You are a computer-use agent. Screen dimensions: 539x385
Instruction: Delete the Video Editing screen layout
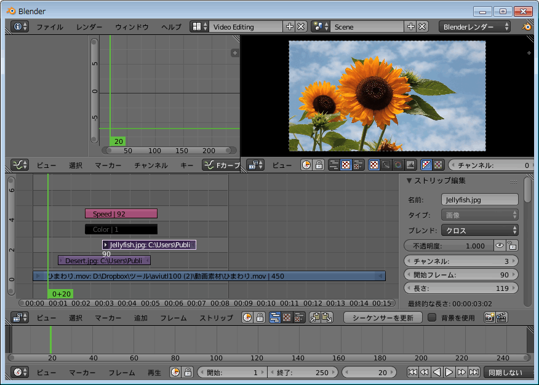tap(301, 27)
